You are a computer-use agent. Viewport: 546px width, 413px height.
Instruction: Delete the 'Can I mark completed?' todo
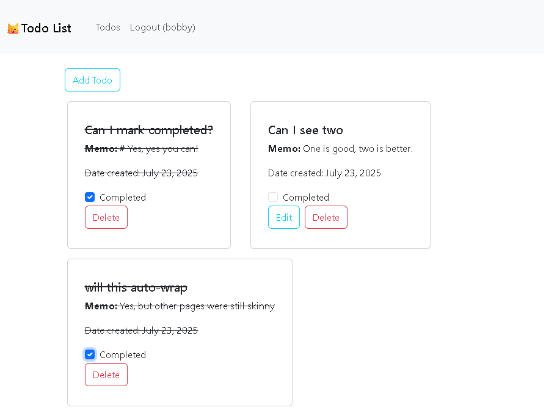click(x=106, y=217)
